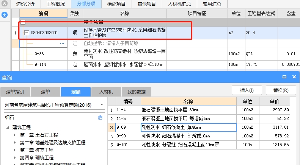The image size is (300, 165).
Task: Open the 措施项目 tab
Action: (116, 4)
